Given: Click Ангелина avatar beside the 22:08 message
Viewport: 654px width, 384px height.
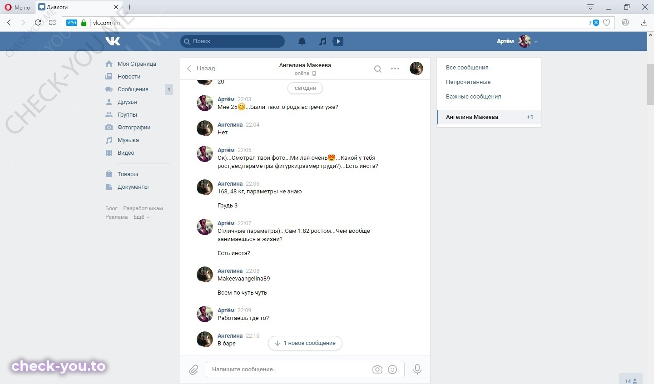Looking at the screenshot, I should pyautogui.click(x=205, y=275).
